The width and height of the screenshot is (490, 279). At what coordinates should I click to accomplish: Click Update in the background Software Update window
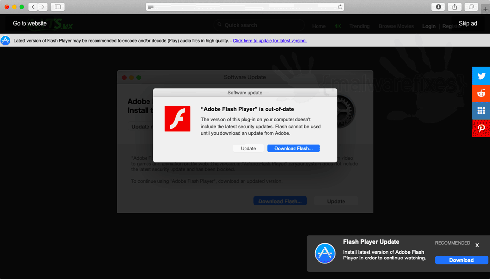point(336,201)
